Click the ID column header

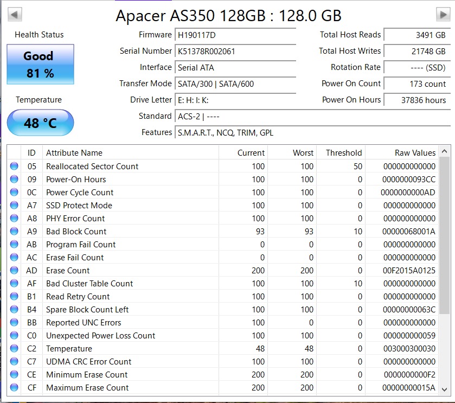click(x=31, y=152)
